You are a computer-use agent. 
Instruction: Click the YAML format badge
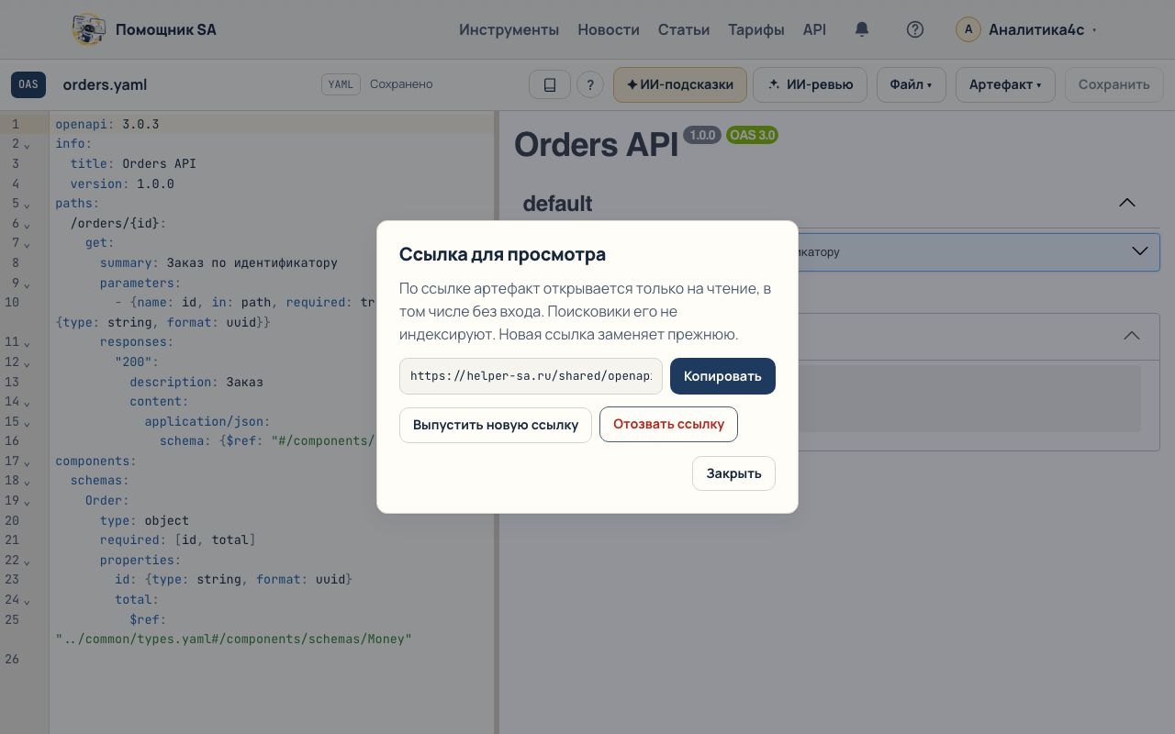341,84
